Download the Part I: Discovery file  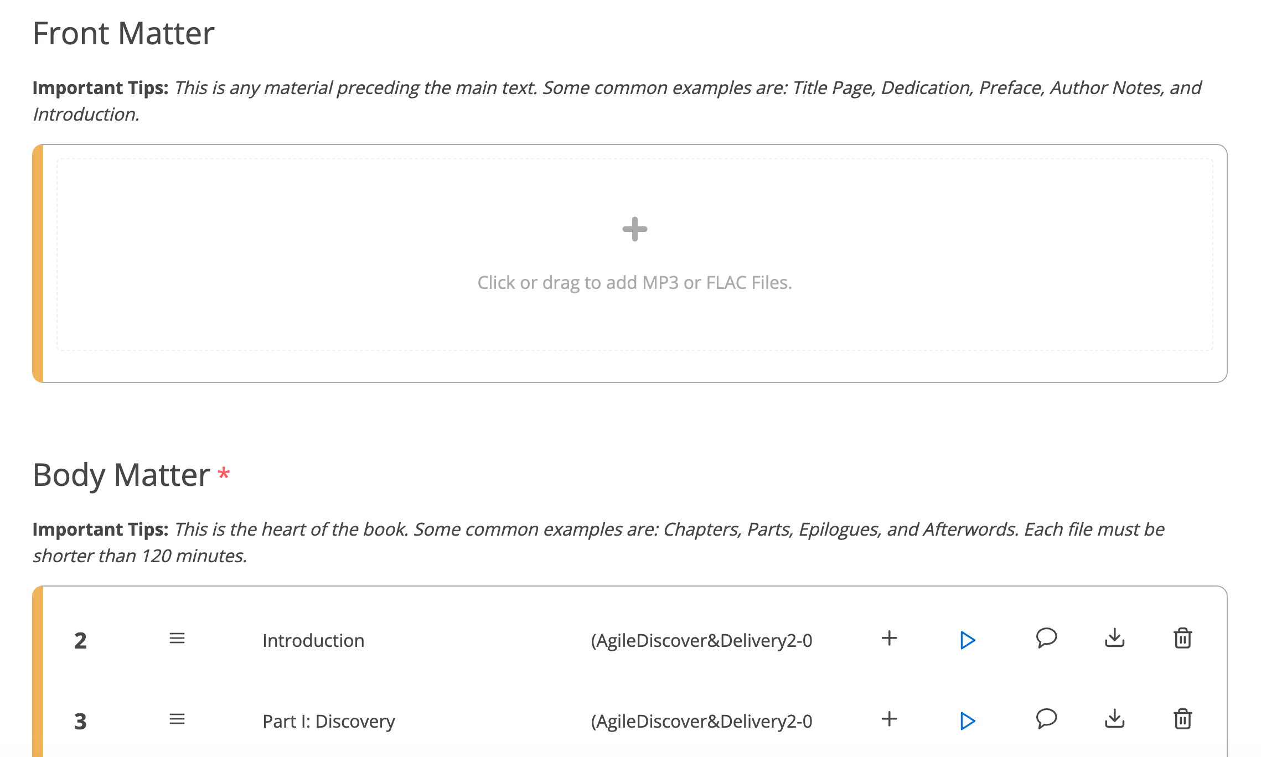coord(1114,719)
